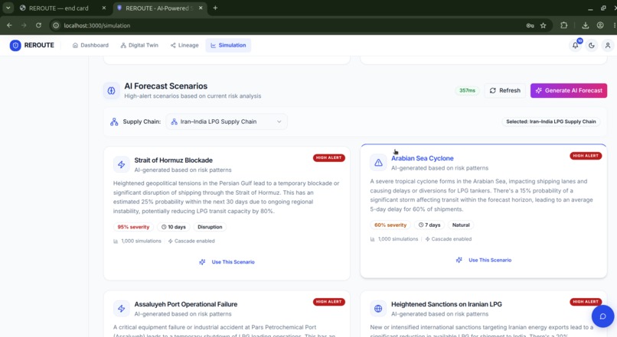Bookmark the page with star icon

click(x=543, y=25)
